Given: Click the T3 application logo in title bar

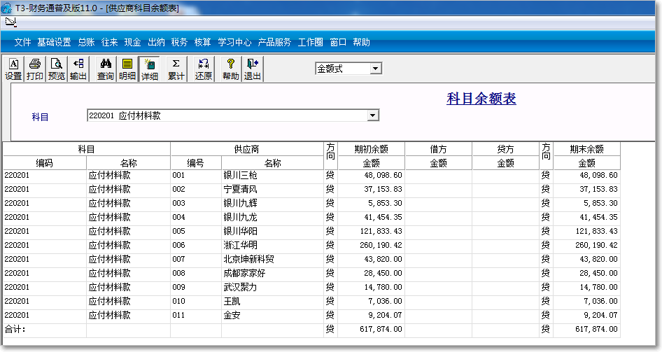Looking at the screenshot, I should (6, 8).
